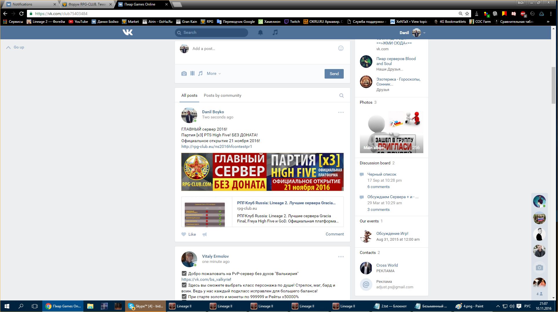Like Danil Boyko's post heart icon
Screen dimensions: 558x312
(x=184, y=234)
